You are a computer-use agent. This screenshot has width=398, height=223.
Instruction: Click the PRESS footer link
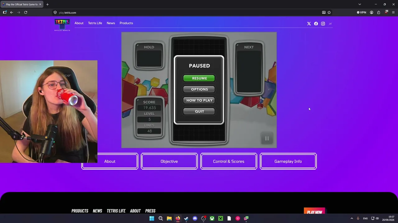[150, 211]
